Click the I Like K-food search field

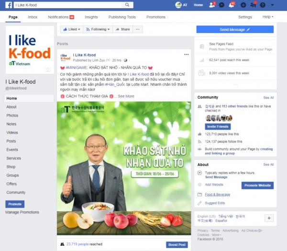[67, 5]
